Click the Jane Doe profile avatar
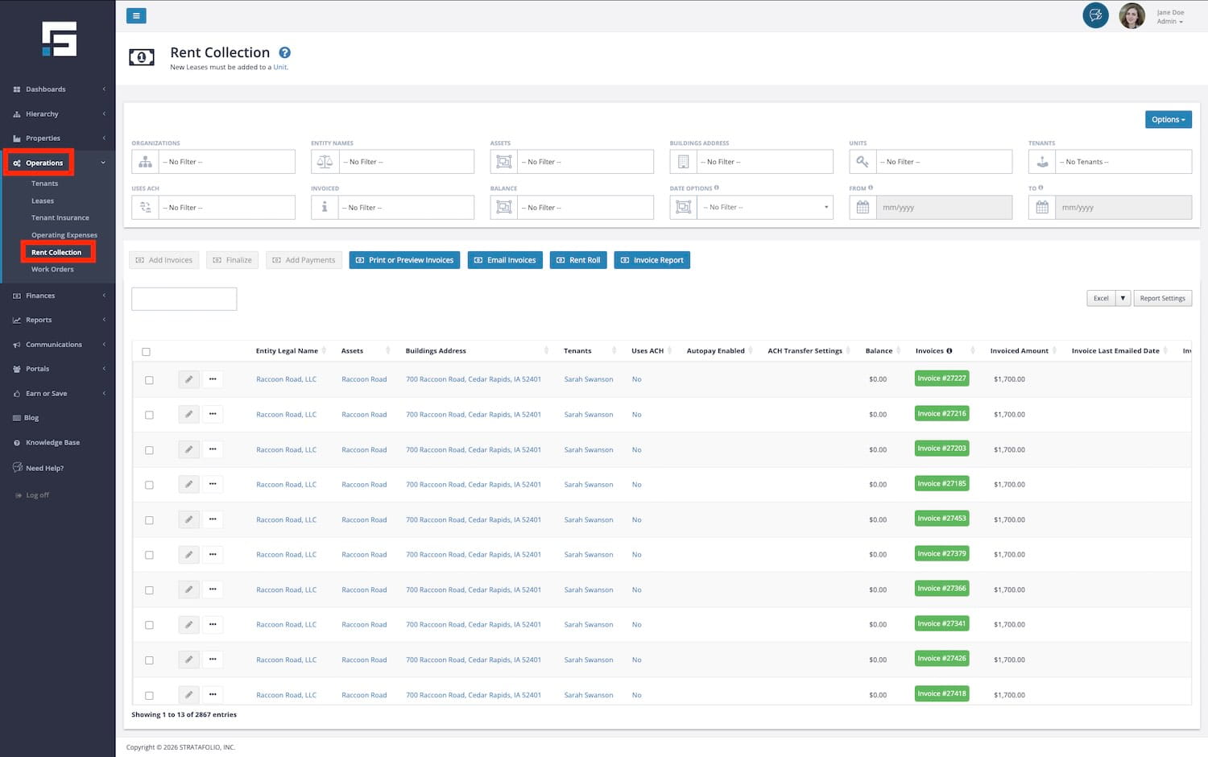Viewport: 1208px width, 757px height. point(1131,16)
